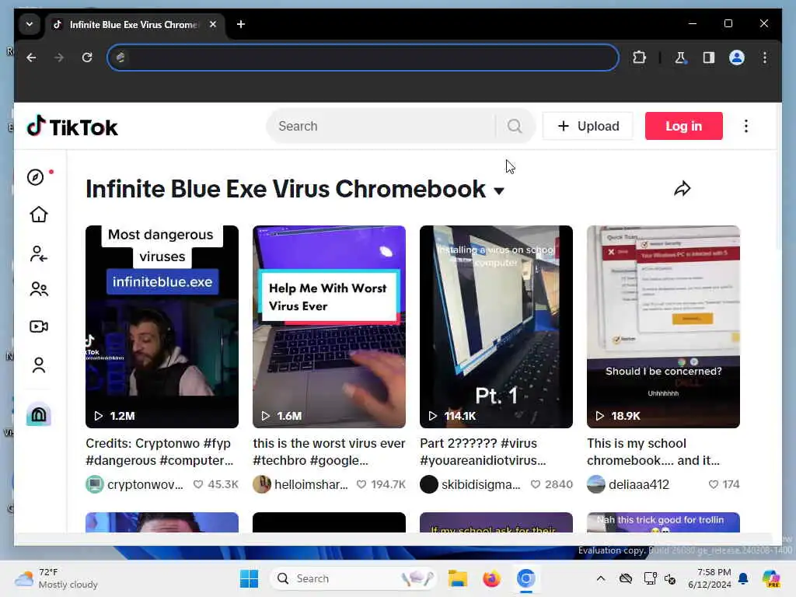Image resolution: width=796 pixels, height=597 pixels.
Task: Click the search magnifier icon in TikTok
Action: click(515, 126)
